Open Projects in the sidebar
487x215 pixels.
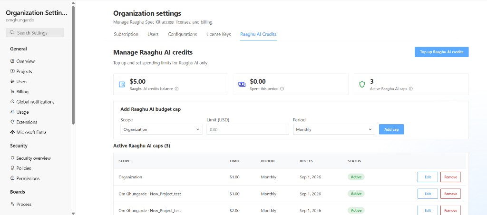coord(24,71)
